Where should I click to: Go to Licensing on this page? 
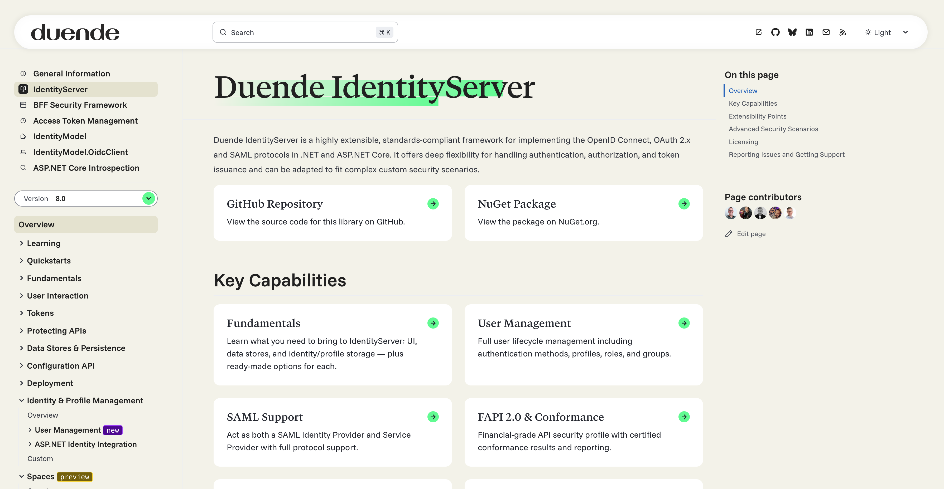click(x=743, y=142)
